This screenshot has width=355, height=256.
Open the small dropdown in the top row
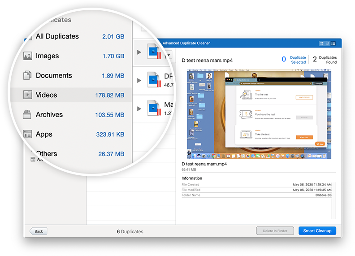(x=168, y=55)
